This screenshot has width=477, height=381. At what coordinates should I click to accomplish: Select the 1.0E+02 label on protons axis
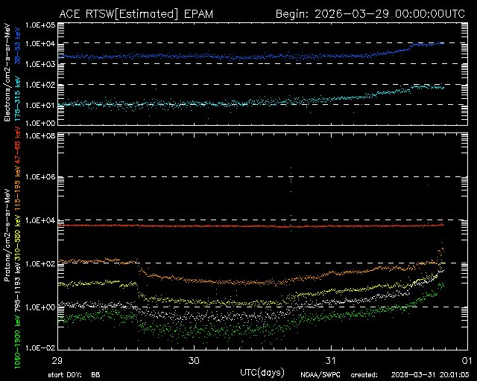pos(40,263)
